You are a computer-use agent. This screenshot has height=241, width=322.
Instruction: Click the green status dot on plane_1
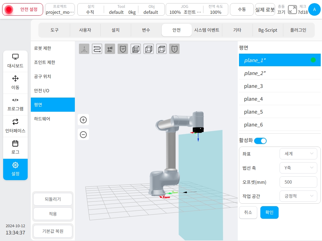pos(313,60)
